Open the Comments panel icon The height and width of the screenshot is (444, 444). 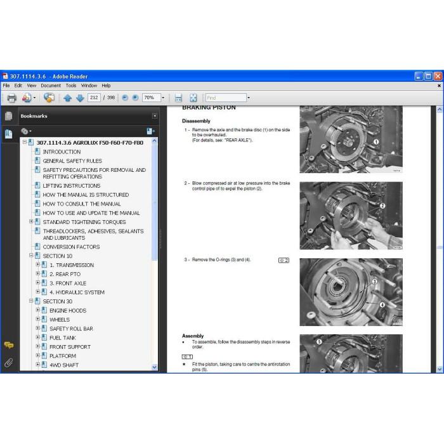pyautogui.click(x=8, y=345)
